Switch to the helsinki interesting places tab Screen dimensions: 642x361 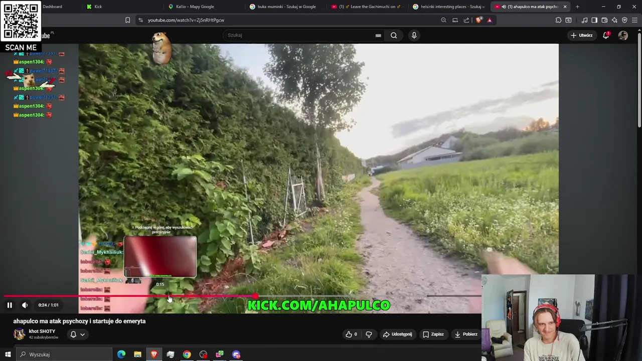(448, 7)
